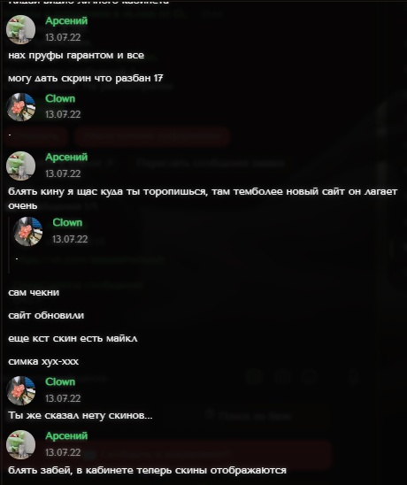Click the message "нах пруфы гарантом и все"

point(76,56)
